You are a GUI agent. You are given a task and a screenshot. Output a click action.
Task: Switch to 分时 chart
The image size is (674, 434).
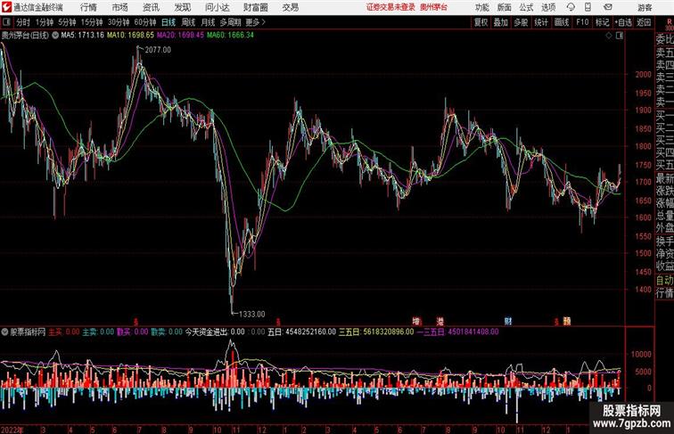tap(23, 22)
